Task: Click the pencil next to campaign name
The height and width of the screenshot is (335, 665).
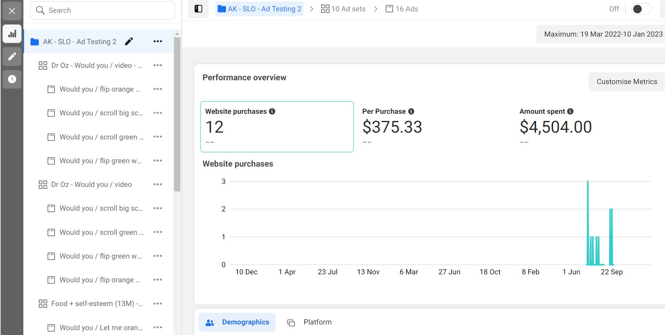Action: [129, 41]
